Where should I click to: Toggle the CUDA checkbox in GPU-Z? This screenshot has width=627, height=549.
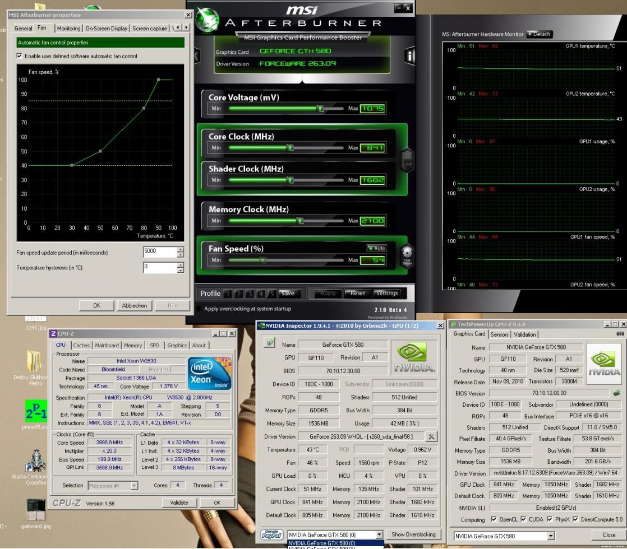(x=523, y=519)
